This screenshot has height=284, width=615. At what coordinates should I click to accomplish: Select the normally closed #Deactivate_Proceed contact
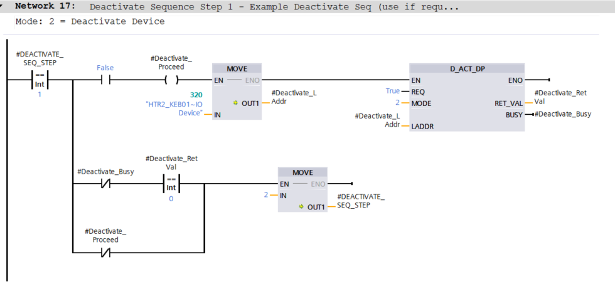point(105,253)
